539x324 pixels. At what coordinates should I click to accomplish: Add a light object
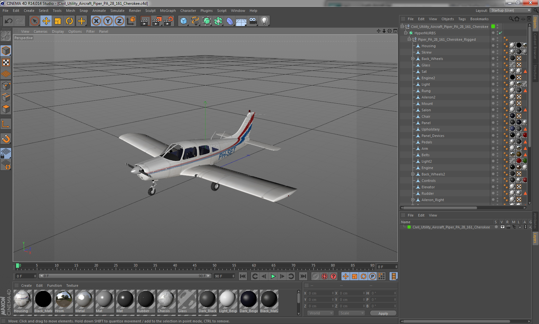tap(264, 21)
